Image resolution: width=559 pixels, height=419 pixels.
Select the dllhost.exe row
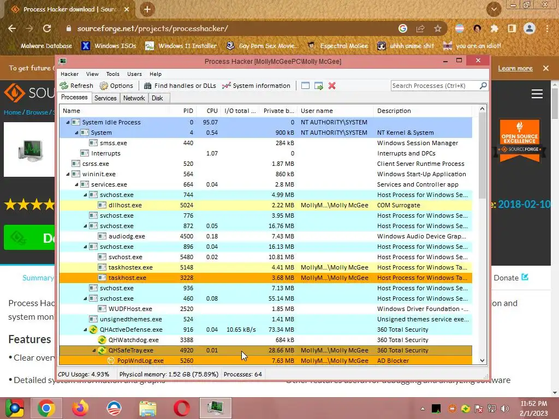266,205
